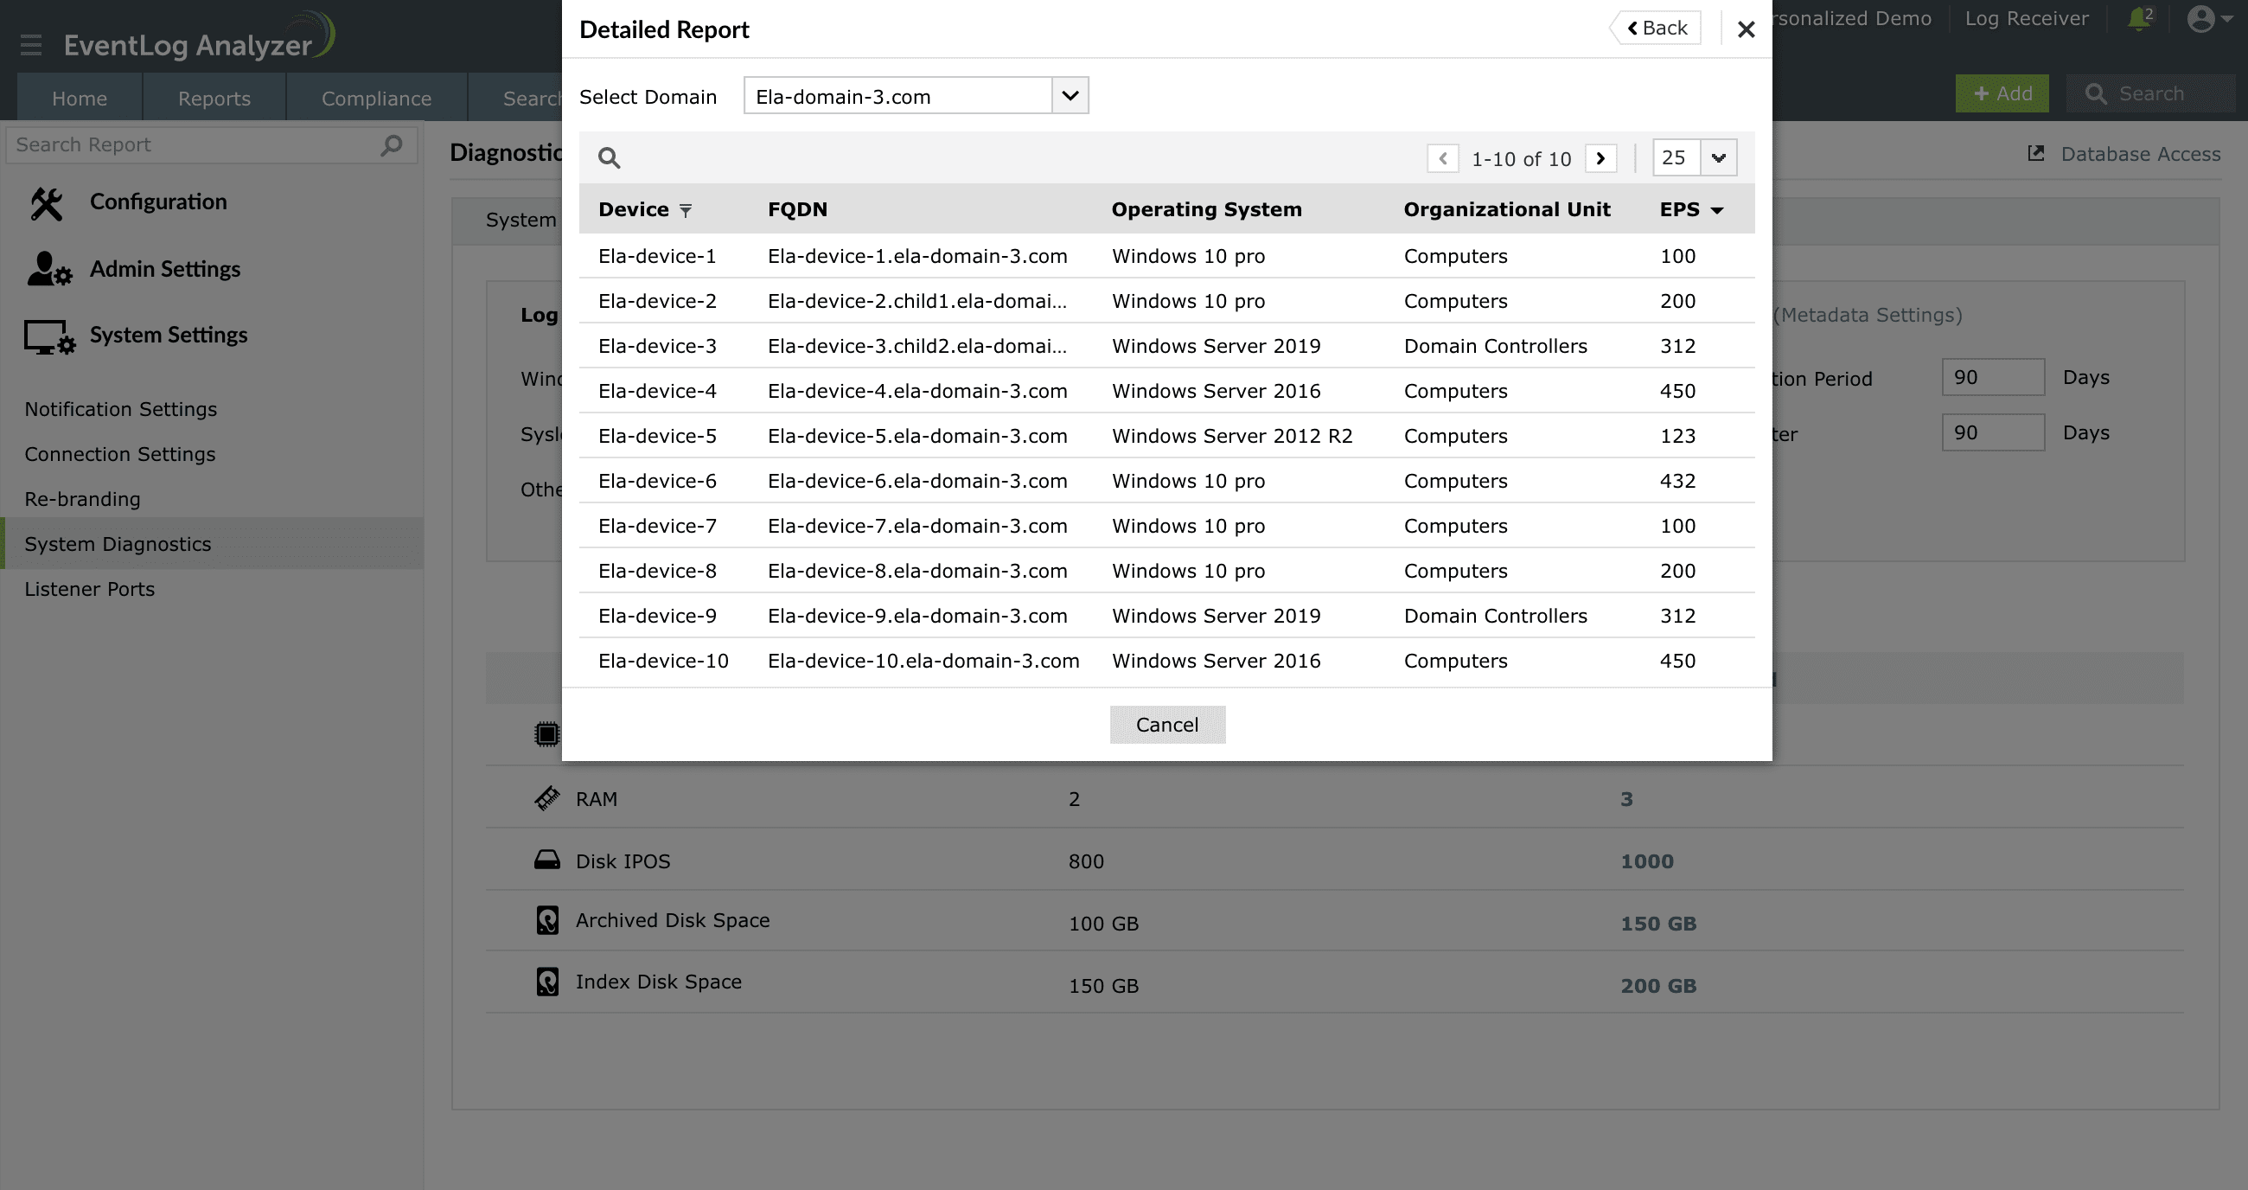Viewport: 2248px width, 1190px height.
Task: Open the notifications bell icon
Action: click(x=2138, y=19)
